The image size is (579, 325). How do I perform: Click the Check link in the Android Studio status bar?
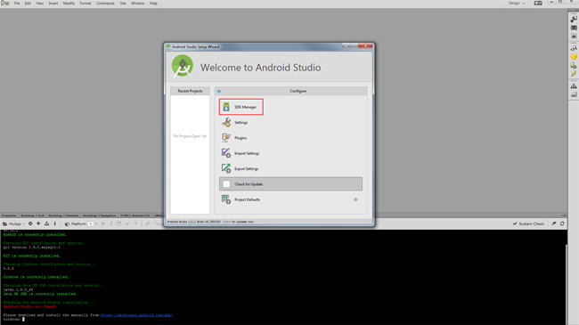point(226,222)
